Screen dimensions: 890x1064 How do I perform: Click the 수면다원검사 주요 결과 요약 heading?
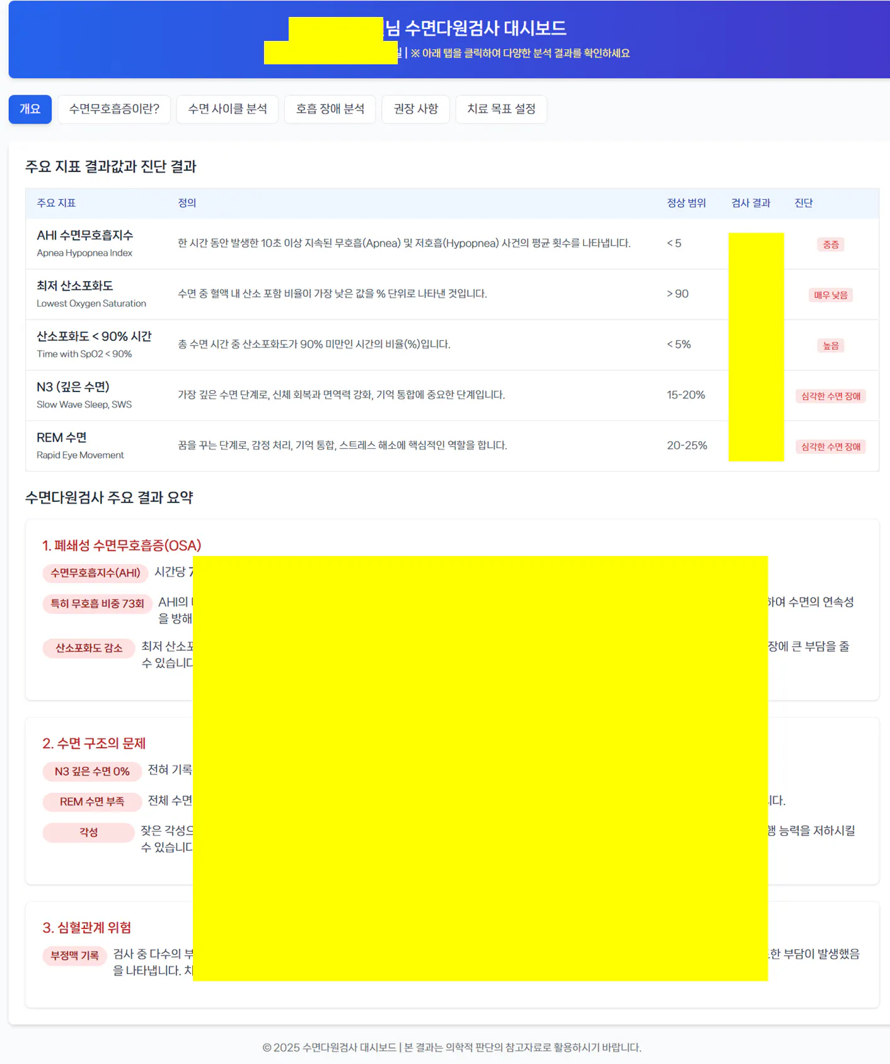pos(109,497)
